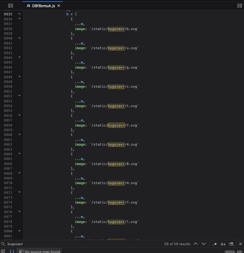This screenshot has width=244, height=253.
Task: Click the 'image' key on line 8966
Action: tap(80, 164)
